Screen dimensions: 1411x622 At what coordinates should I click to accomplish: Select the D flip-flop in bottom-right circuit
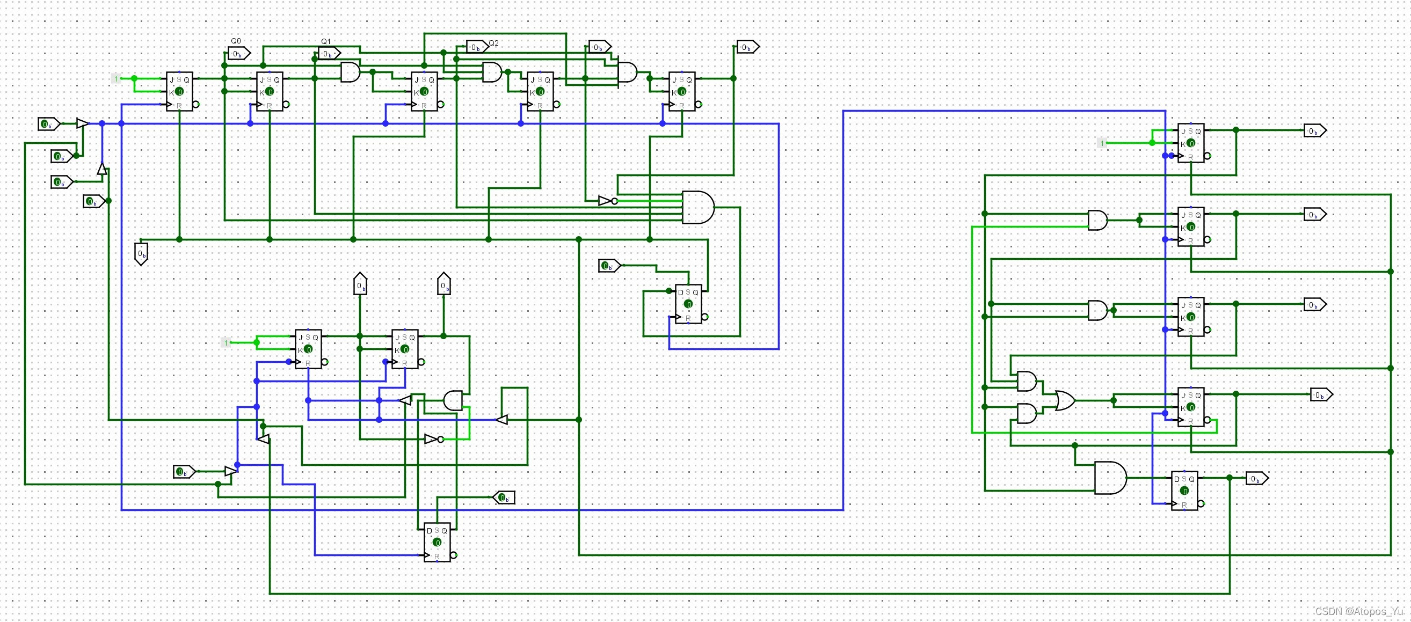[x=1184, y=491]
